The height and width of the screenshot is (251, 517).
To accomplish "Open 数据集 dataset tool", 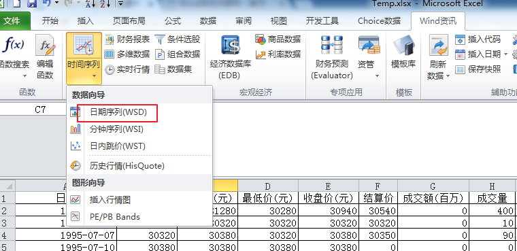I will coord(173,69).
